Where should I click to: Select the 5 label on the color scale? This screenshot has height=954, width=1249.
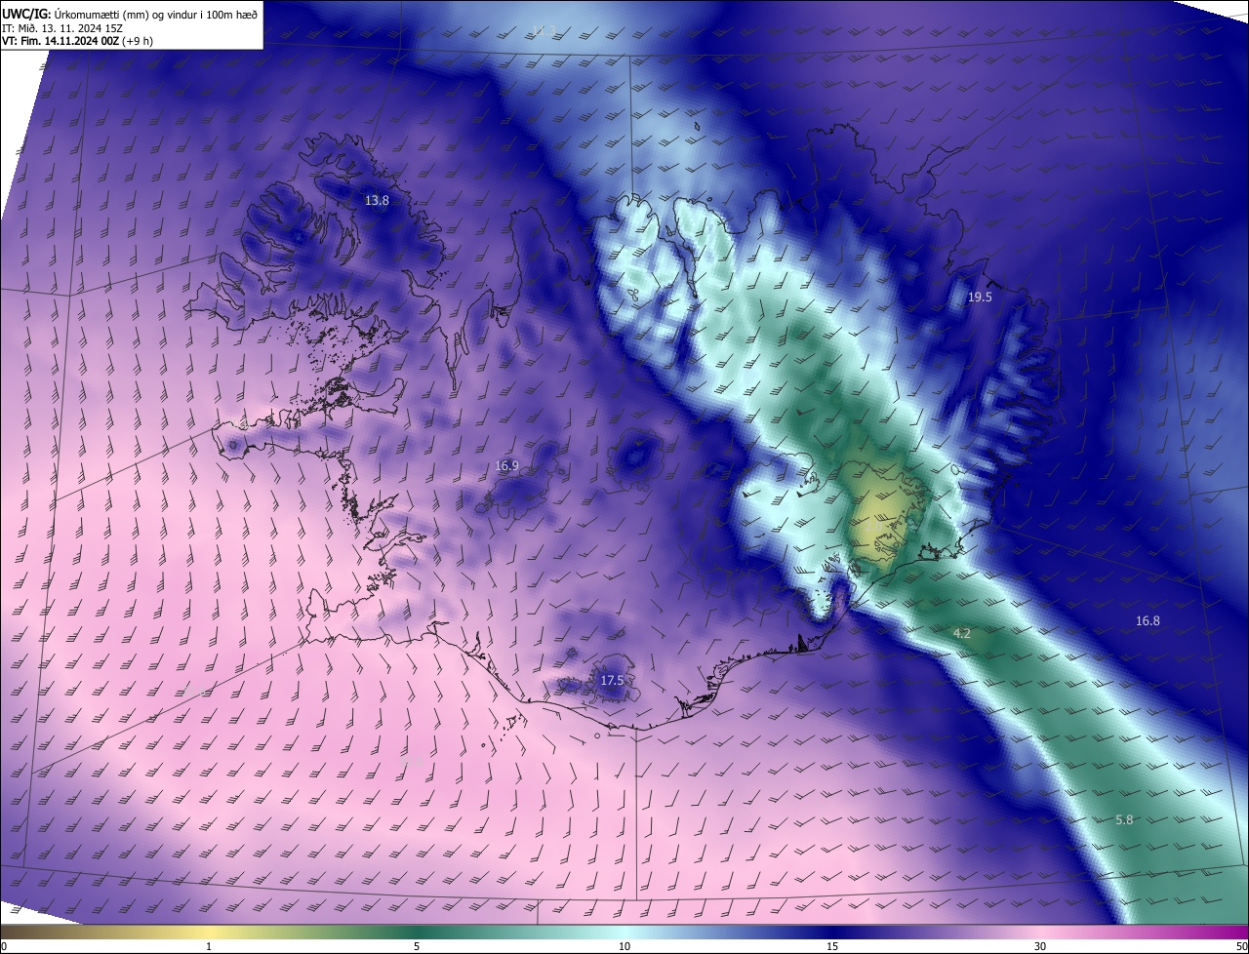tap(417, 946)
